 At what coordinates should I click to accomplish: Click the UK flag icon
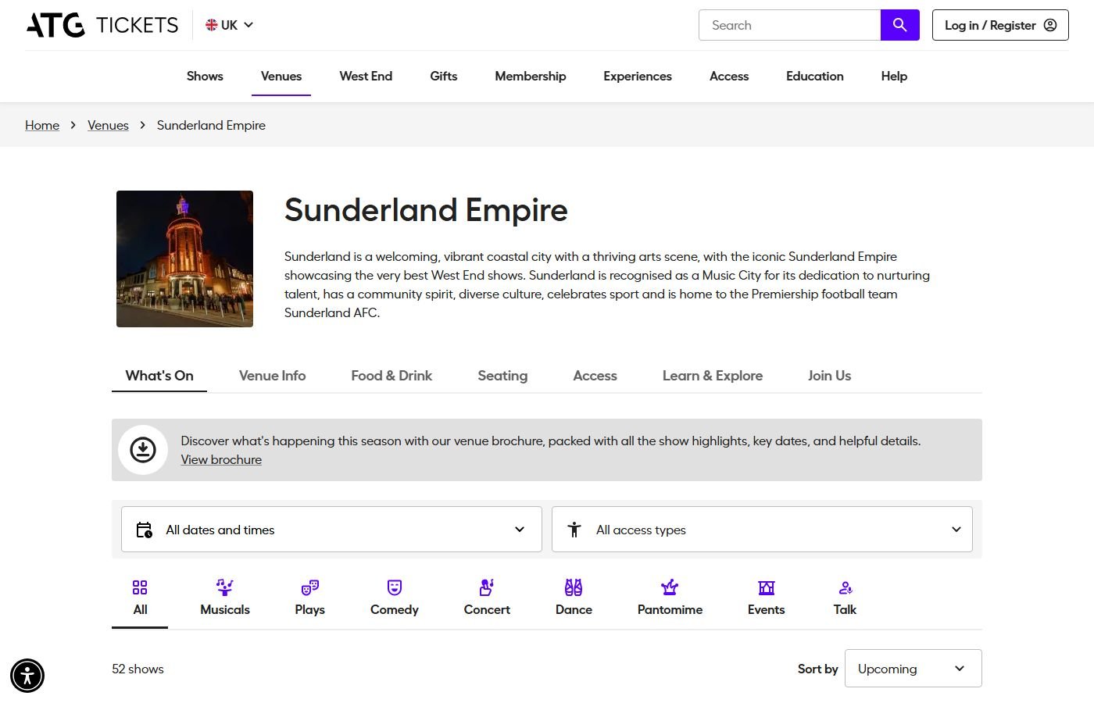coord(211,25)
